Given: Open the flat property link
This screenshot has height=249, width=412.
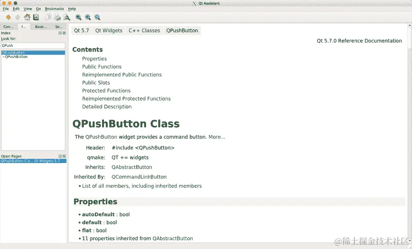Looking at the screenshot, I should [87, 230].
